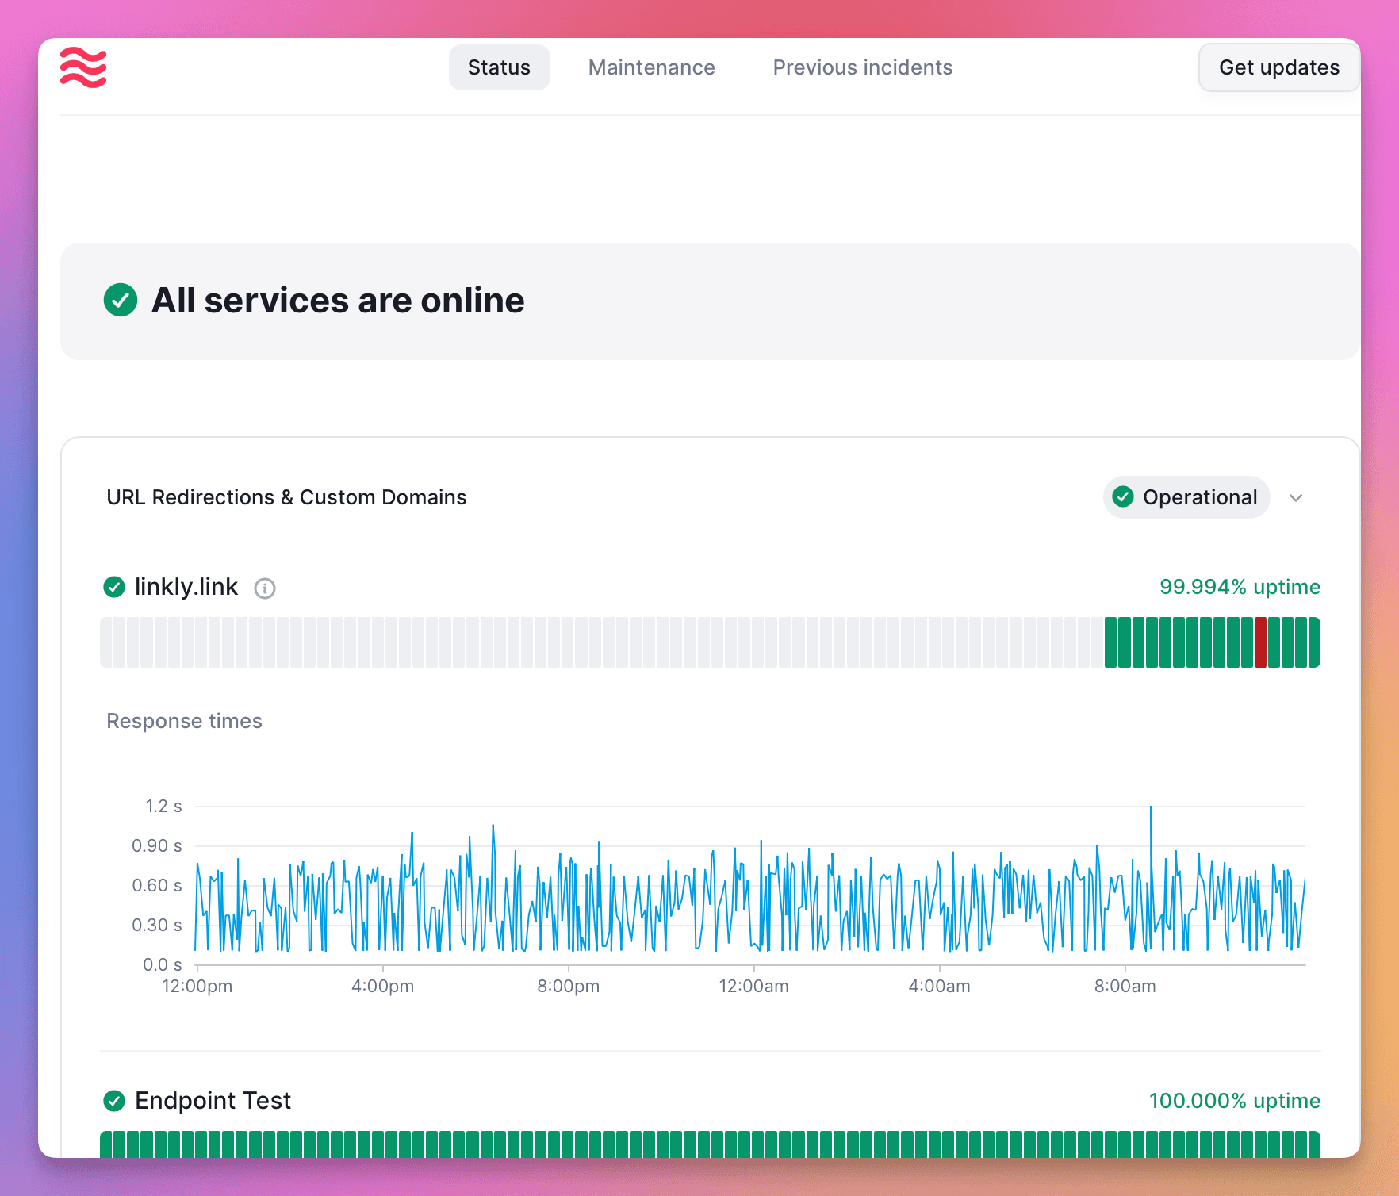The image size is (1399, 1196).
Task: Click the 99.994% uptime link
Action: [x=1240, y=587]
